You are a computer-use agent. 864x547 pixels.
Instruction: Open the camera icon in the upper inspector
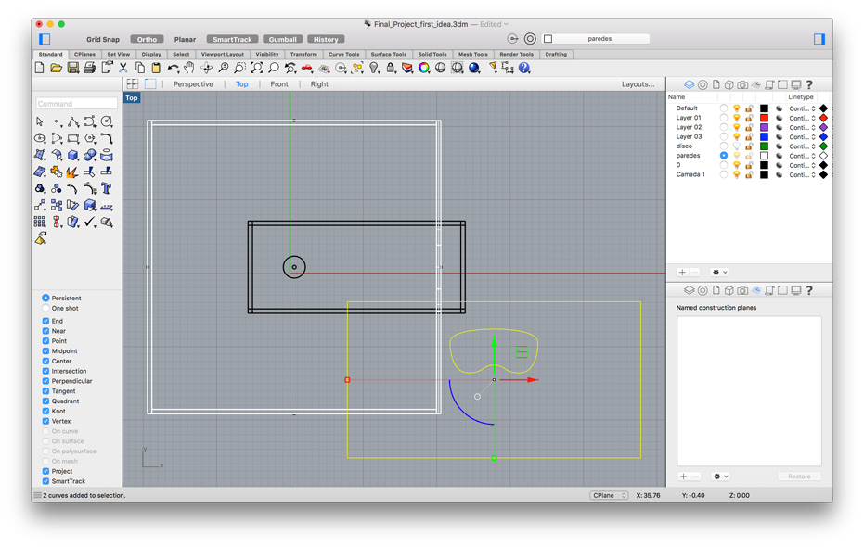pos(742,84)
